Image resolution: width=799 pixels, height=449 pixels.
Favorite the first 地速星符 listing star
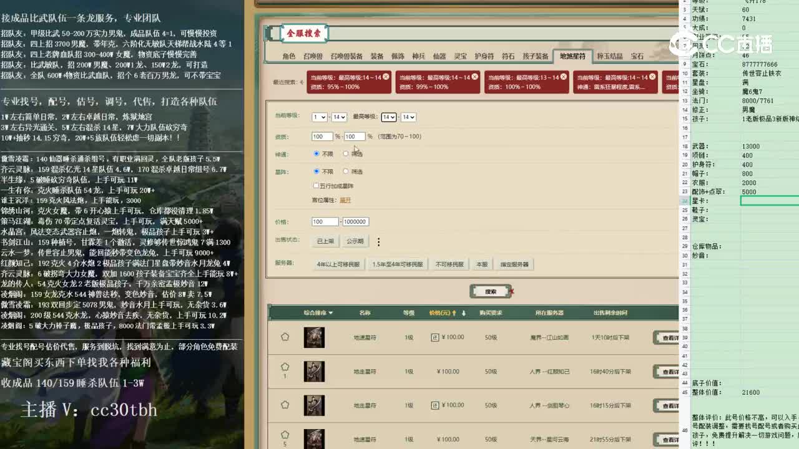285,336
